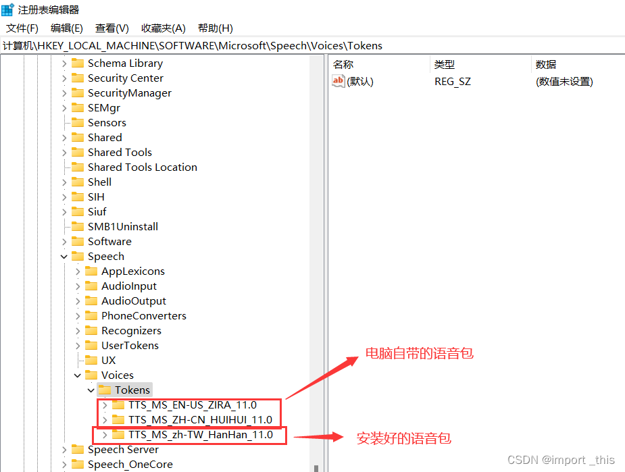Select the (默认) value name
Screen dimensions: 625x472
point(360,82)
